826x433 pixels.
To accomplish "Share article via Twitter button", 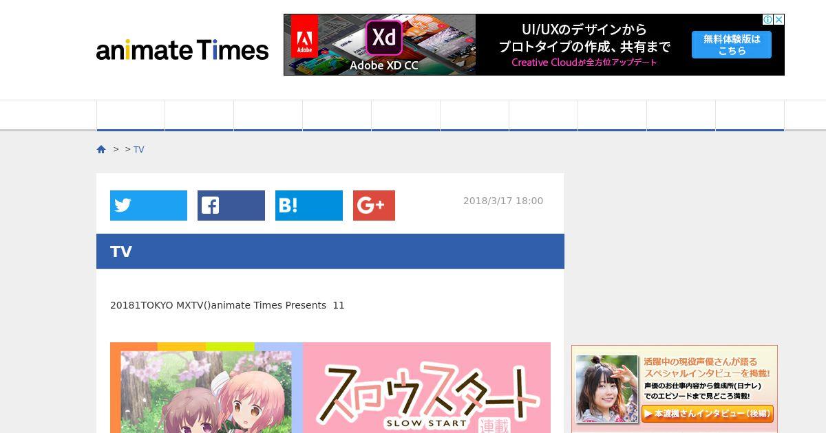I will coord(149,206).
